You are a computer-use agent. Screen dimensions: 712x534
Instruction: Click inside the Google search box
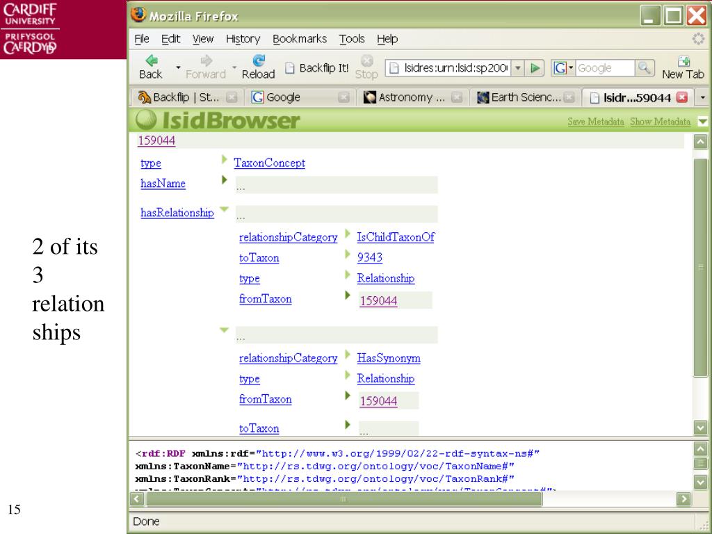(605, 68)
